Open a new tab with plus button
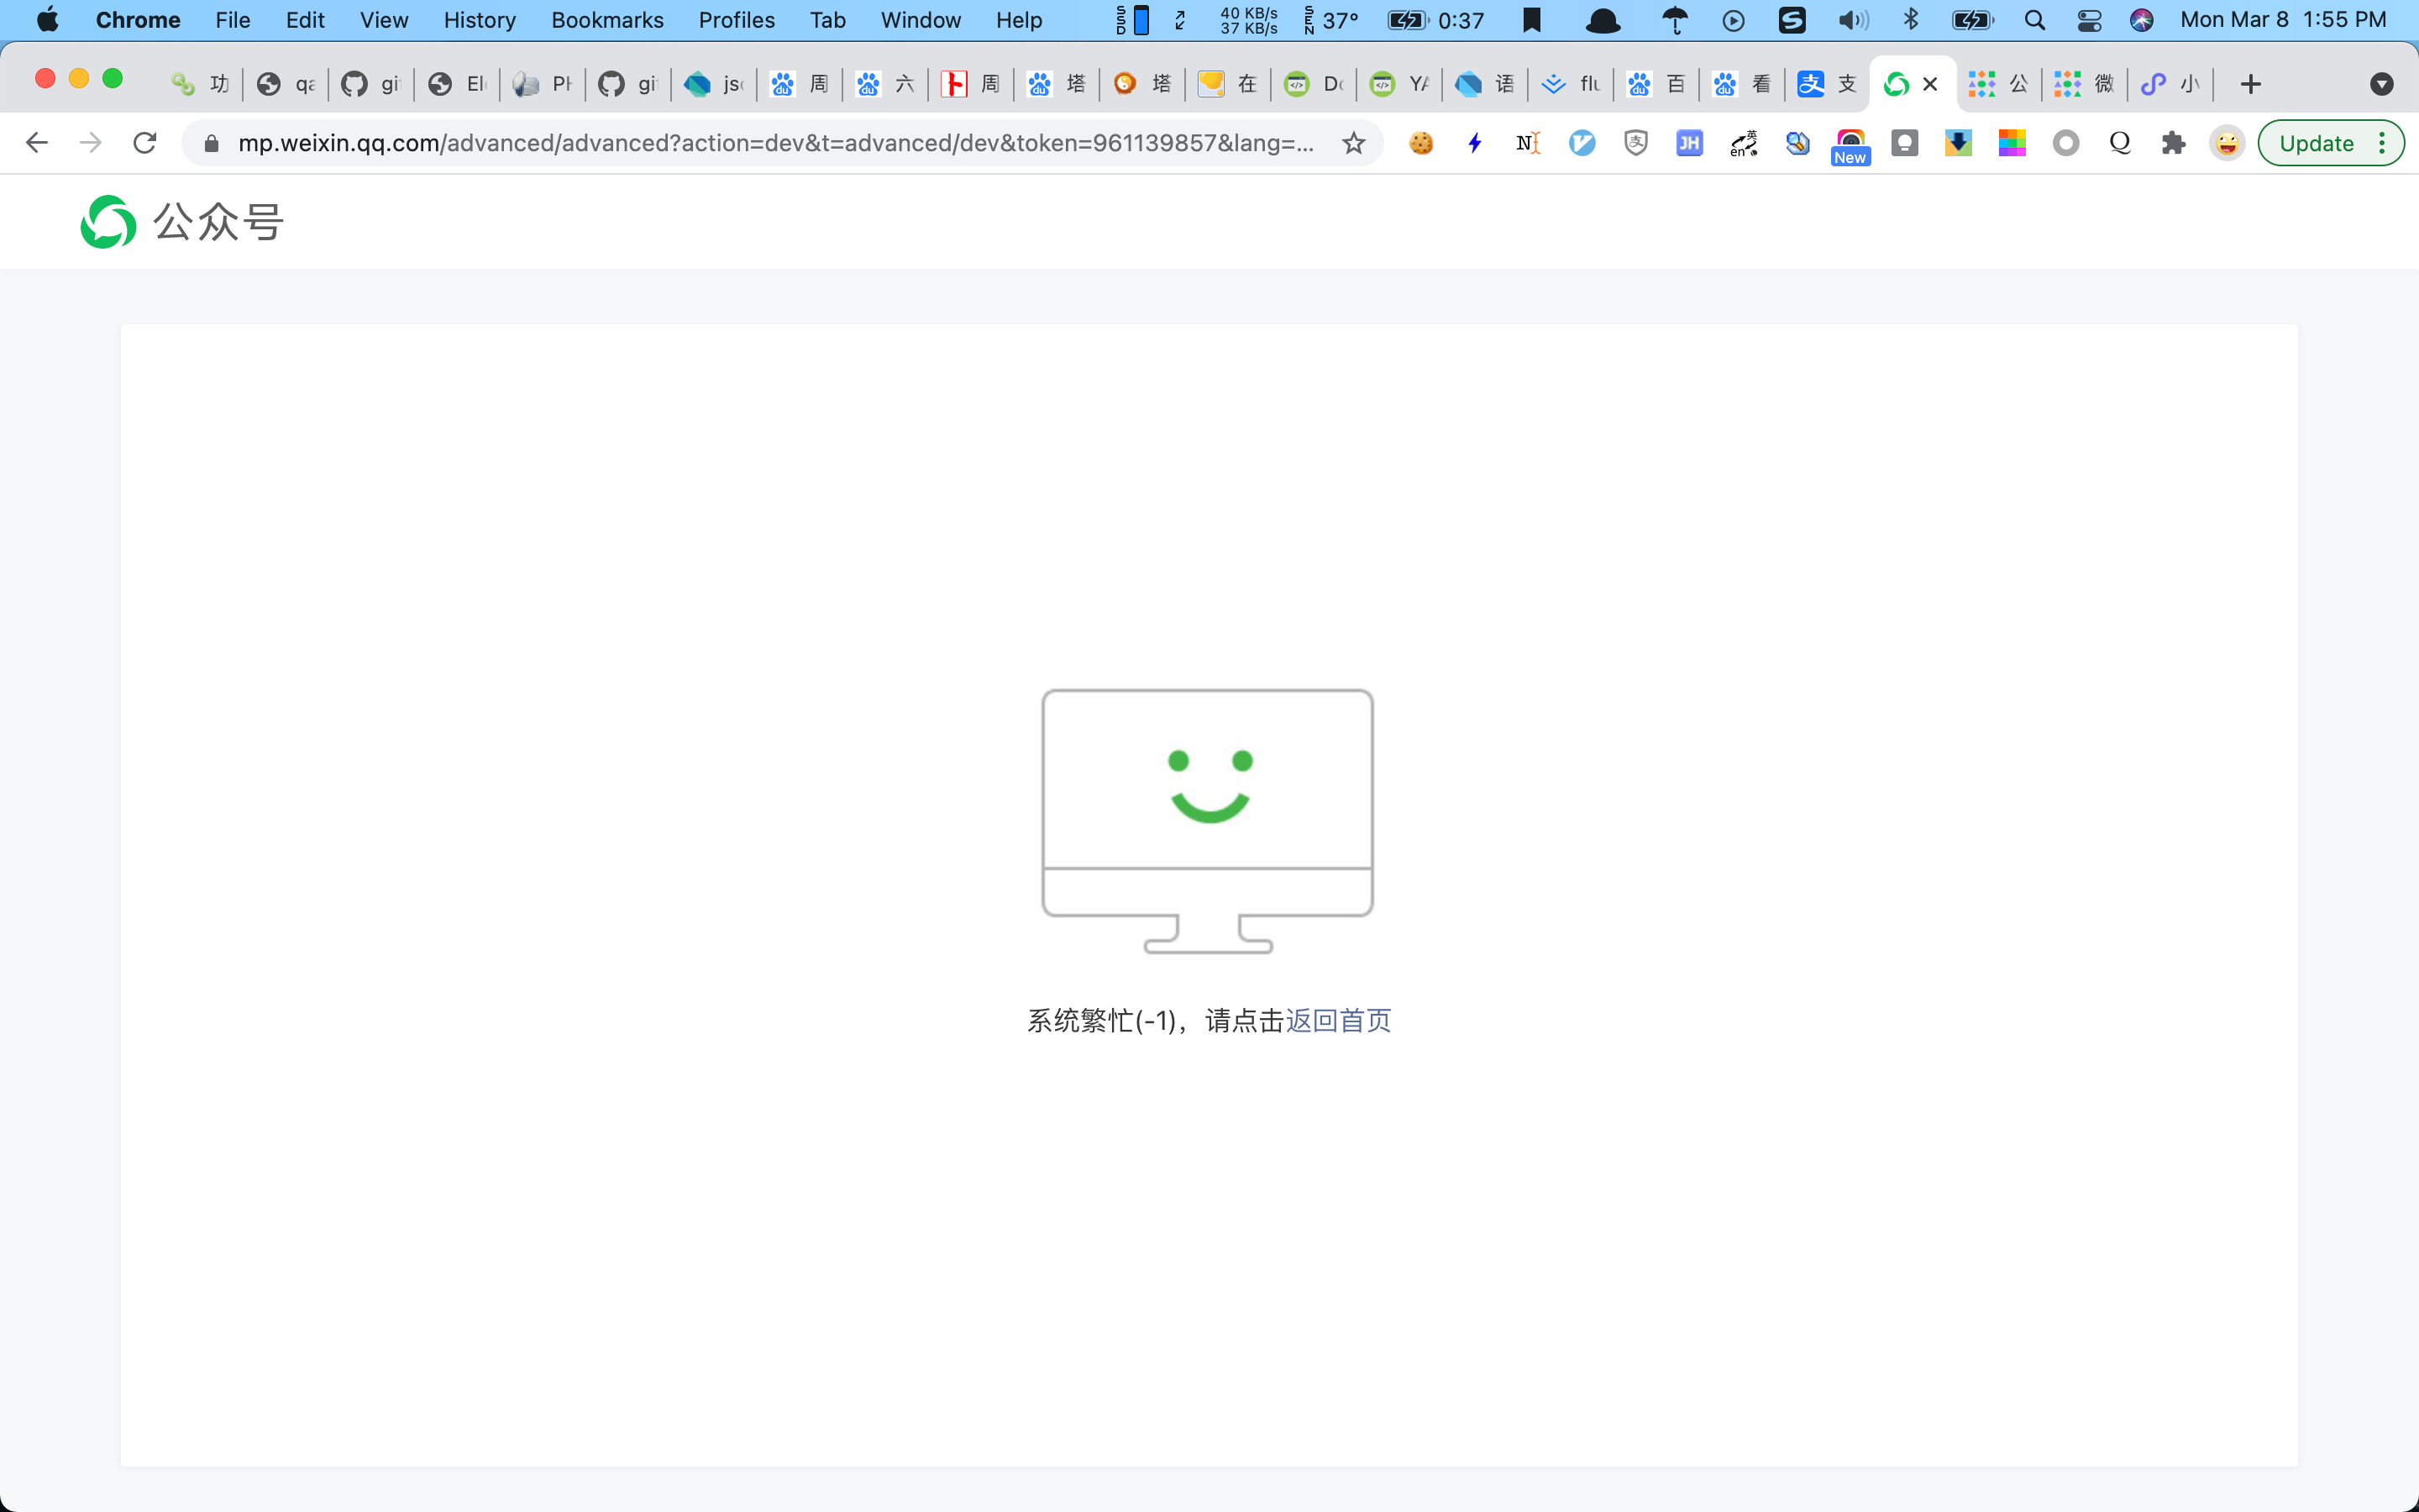This screenshot has height=1512, width=2419. click(x=2250, y=84)
